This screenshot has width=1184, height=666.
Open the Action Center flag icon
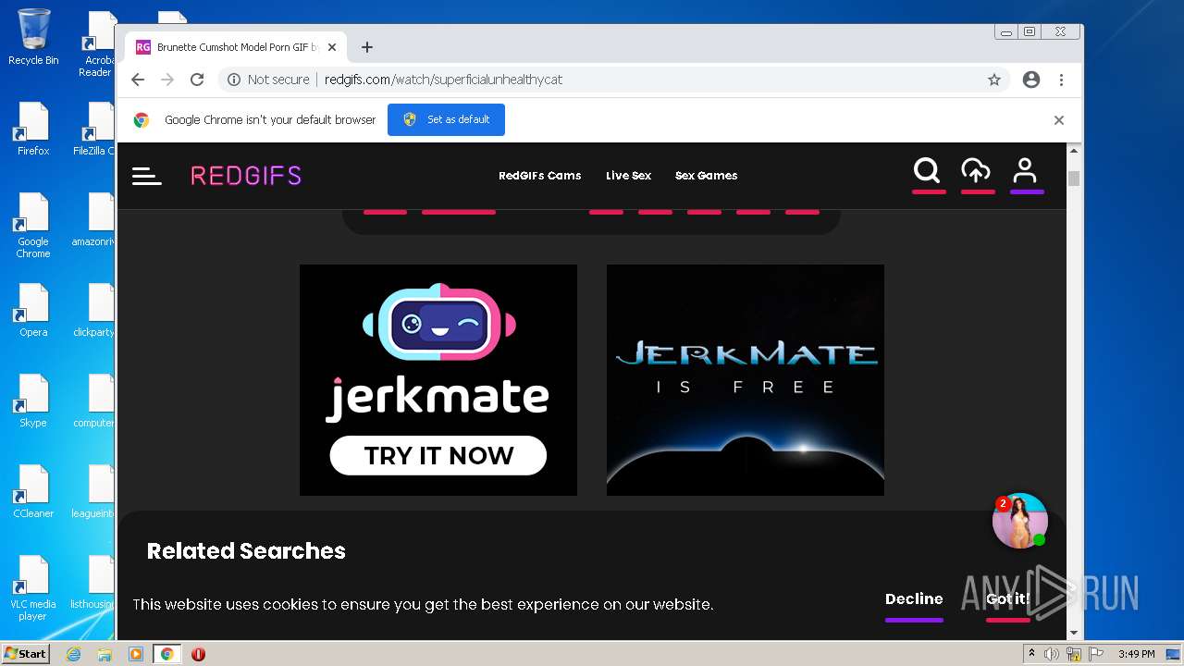click(x=1096, y=654)
